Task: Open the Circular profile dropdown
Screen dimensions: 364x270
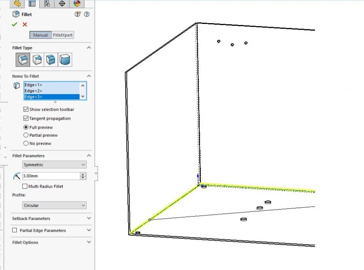Action: click(x=54, y=205)
